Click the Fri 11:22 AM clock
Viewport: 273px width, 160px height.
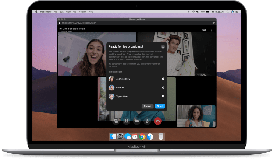[218, 12]
